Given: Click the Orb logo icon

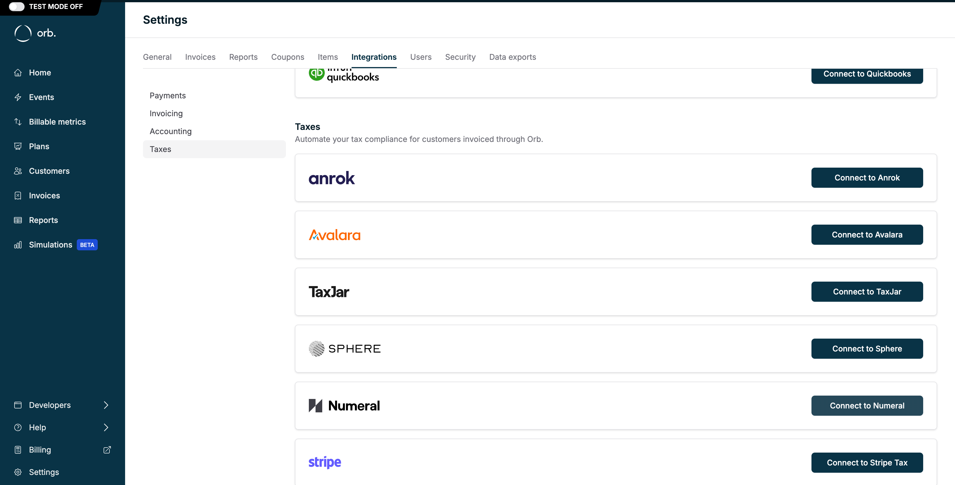Looking at the screenshot, I should [23, 33].
